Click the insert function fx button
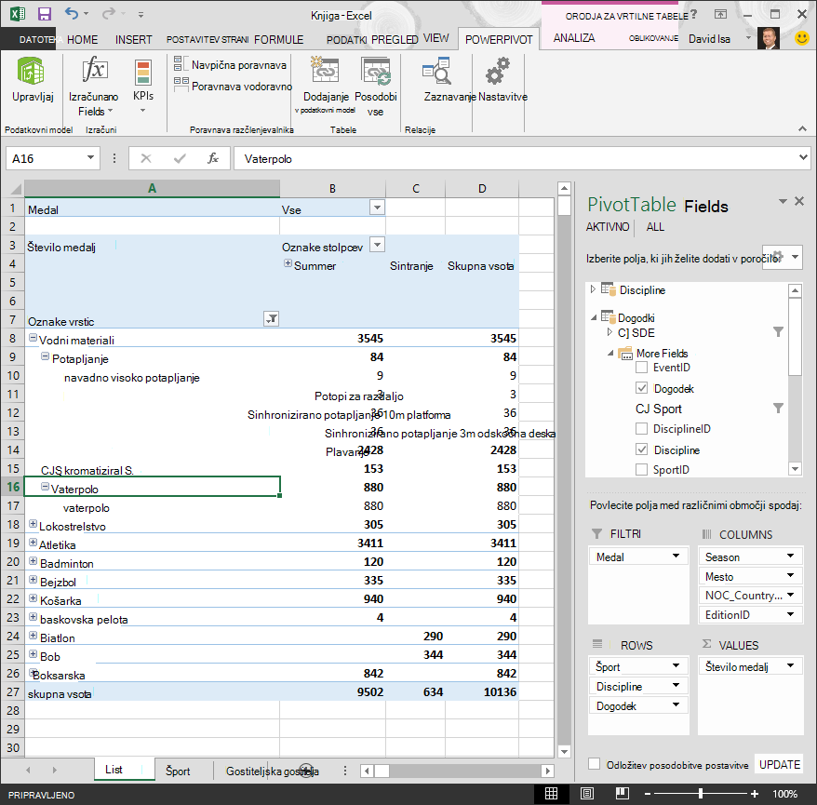 (x=212, y=158)
